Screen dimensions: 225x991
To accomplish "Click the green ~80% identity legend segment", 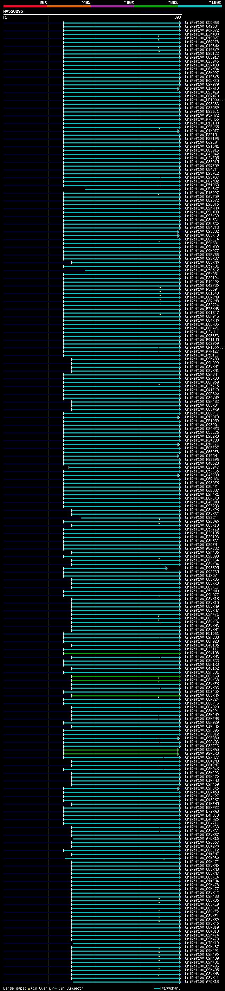I will (x=156, y=6).
